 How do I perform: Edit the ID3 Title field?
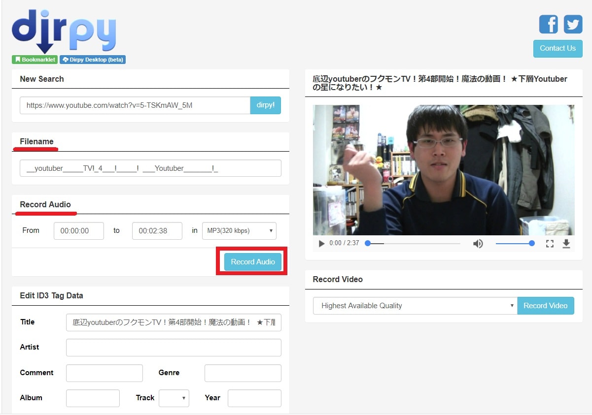coord(174,322)
